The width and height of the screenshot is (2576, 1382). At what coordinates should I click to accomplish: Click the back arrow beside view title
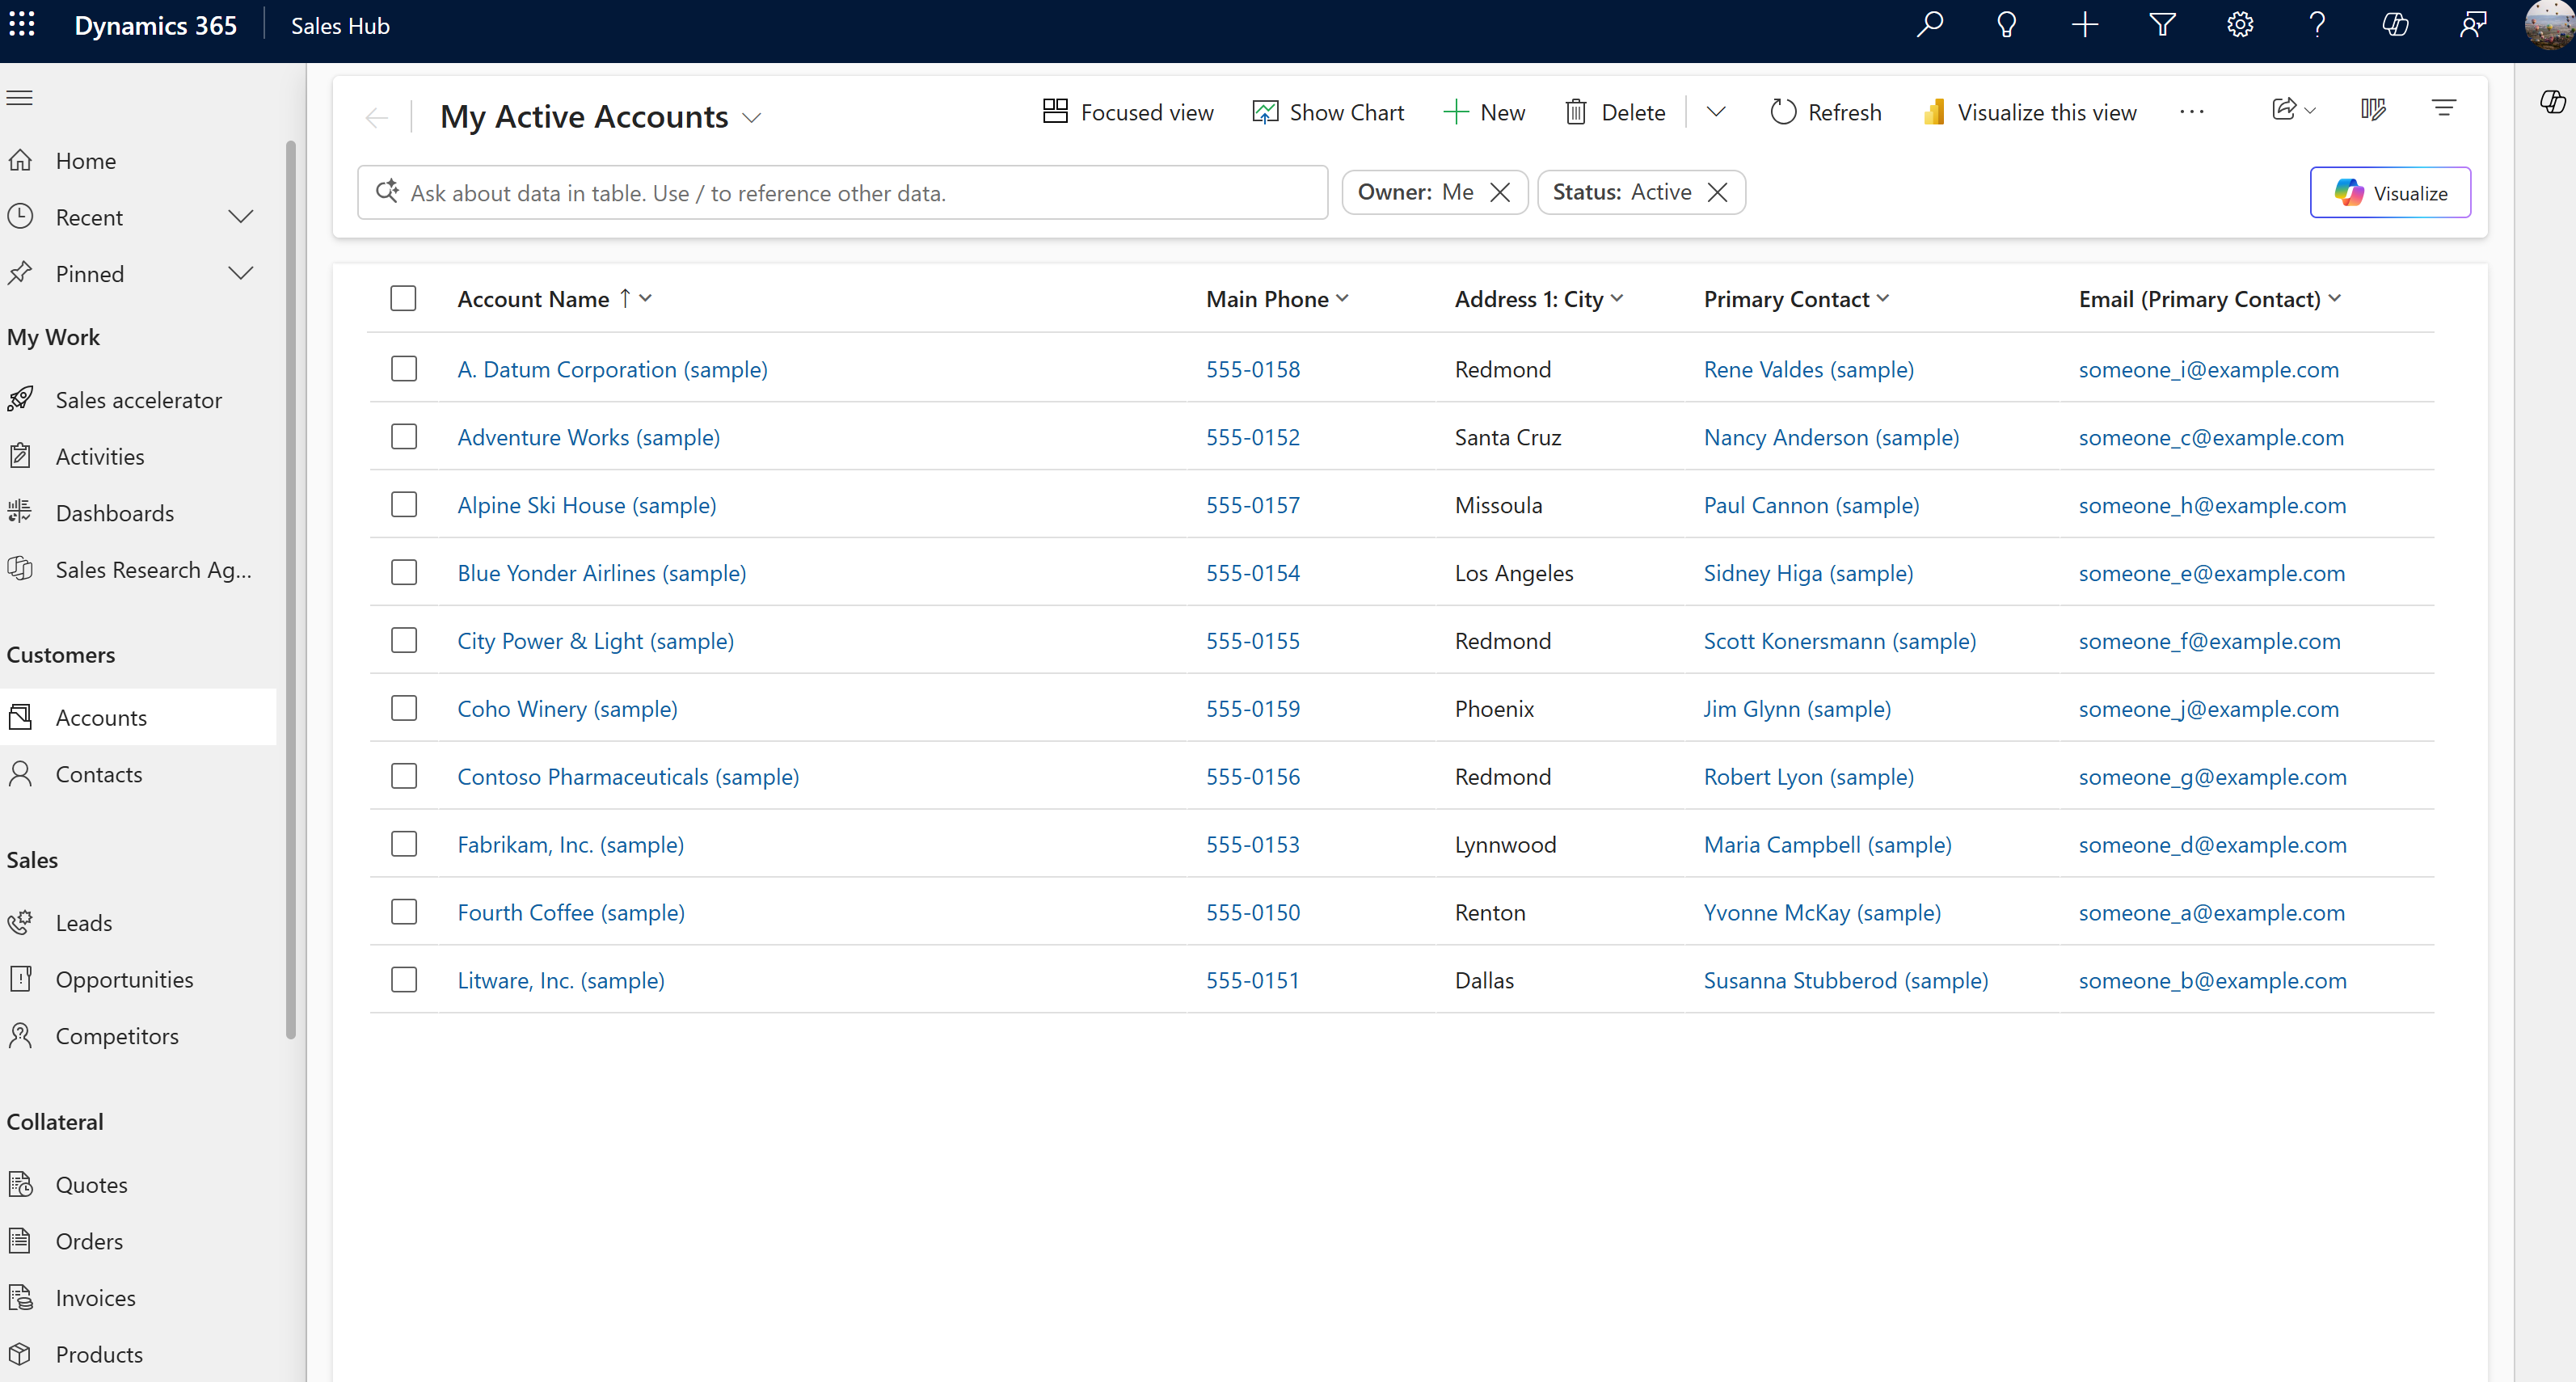point(377,118)
